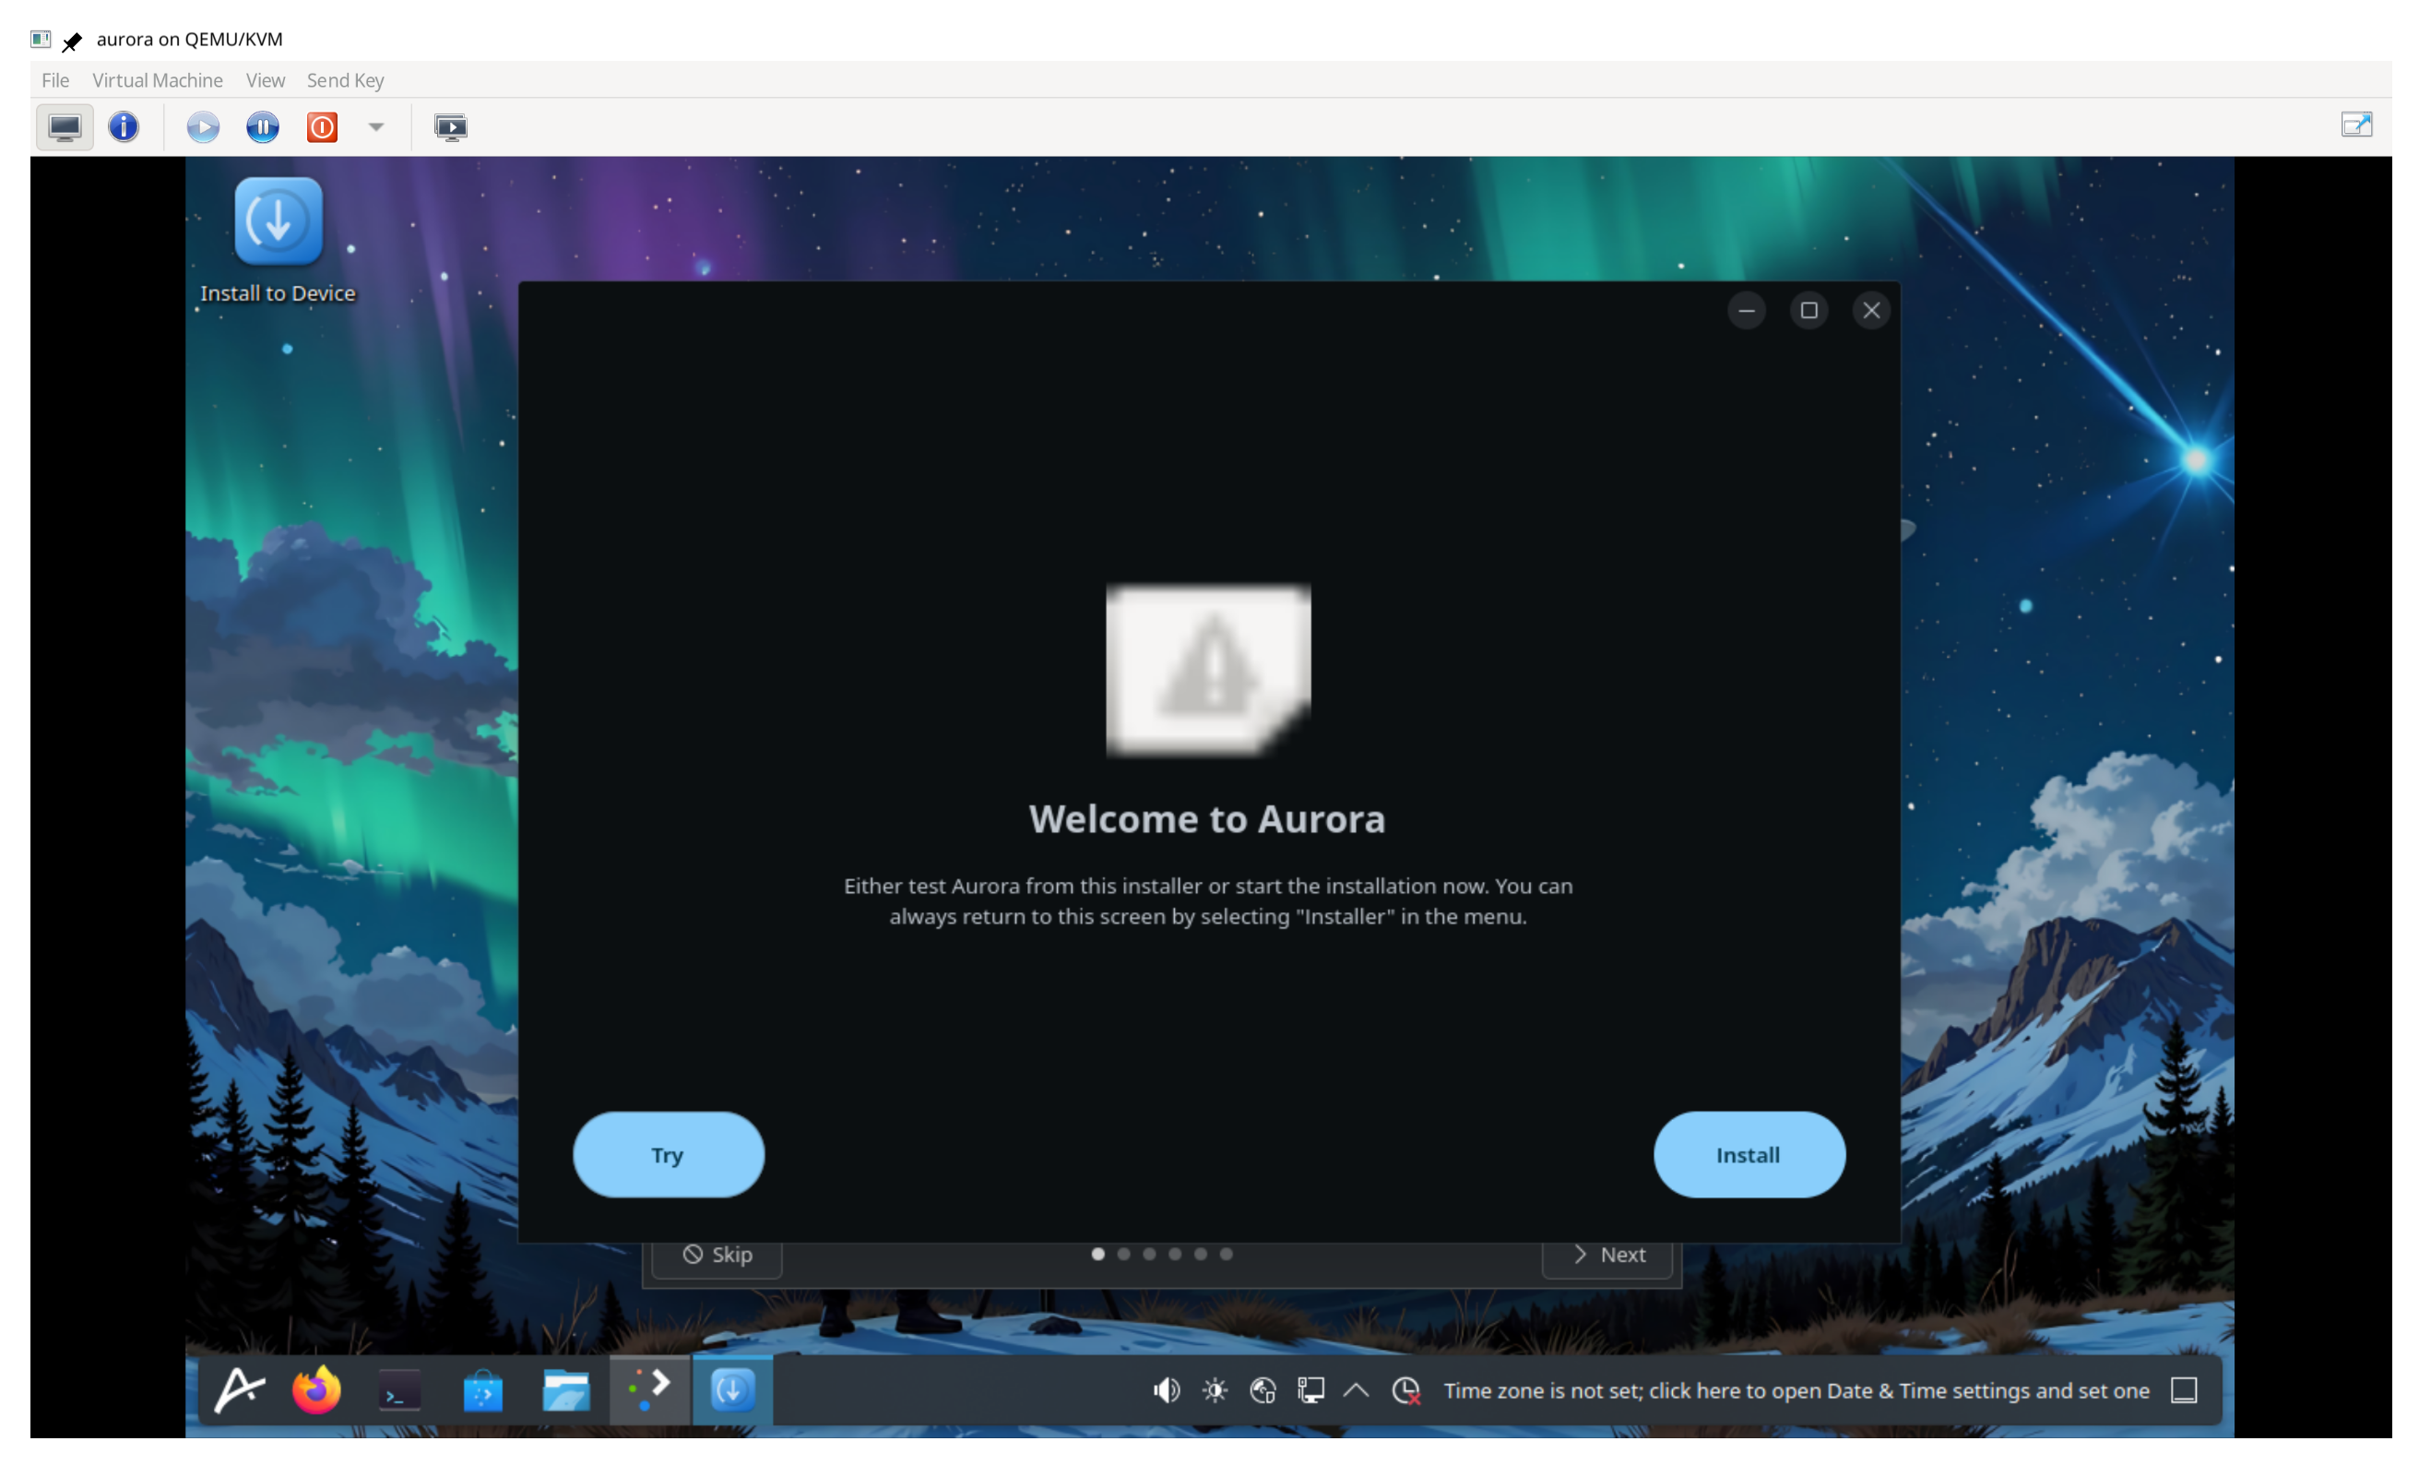Open the file manager in taskbar
The width and height of the screenshot is (2431, 1477).
(x=565, y=1390)
